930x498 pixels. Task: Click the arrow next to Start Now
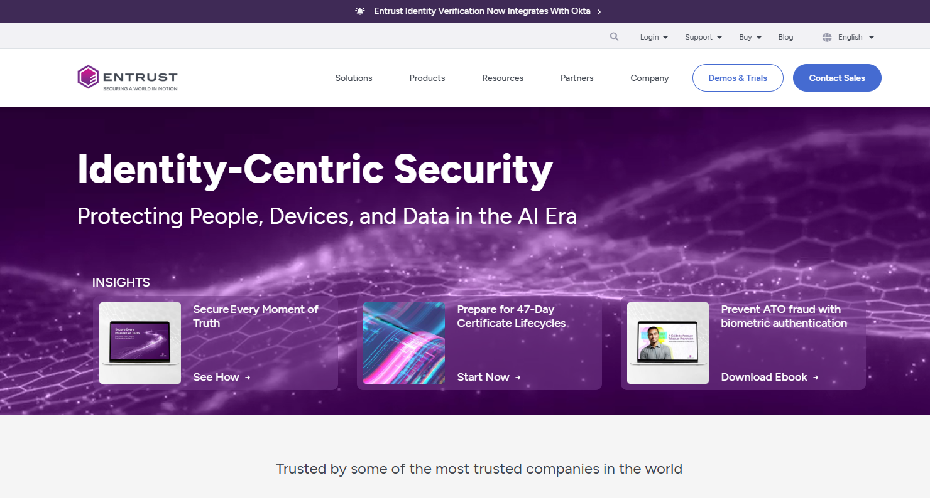(518, 378)
